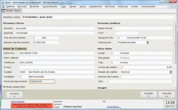The image size is (178, 110).
Task: Click the CBU field
Action: tap(140, 82)
